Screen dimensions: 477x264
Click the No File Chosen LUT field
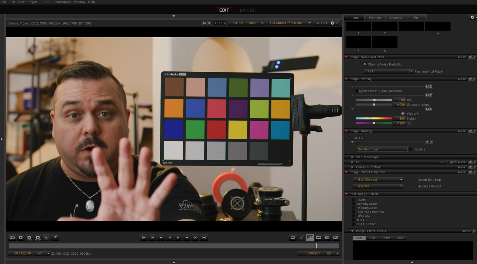[x=382, y=149]
